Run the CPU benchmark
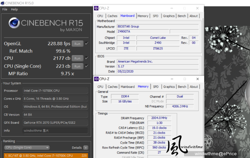This screenshot has height=158, width=250. coord(77,58)
